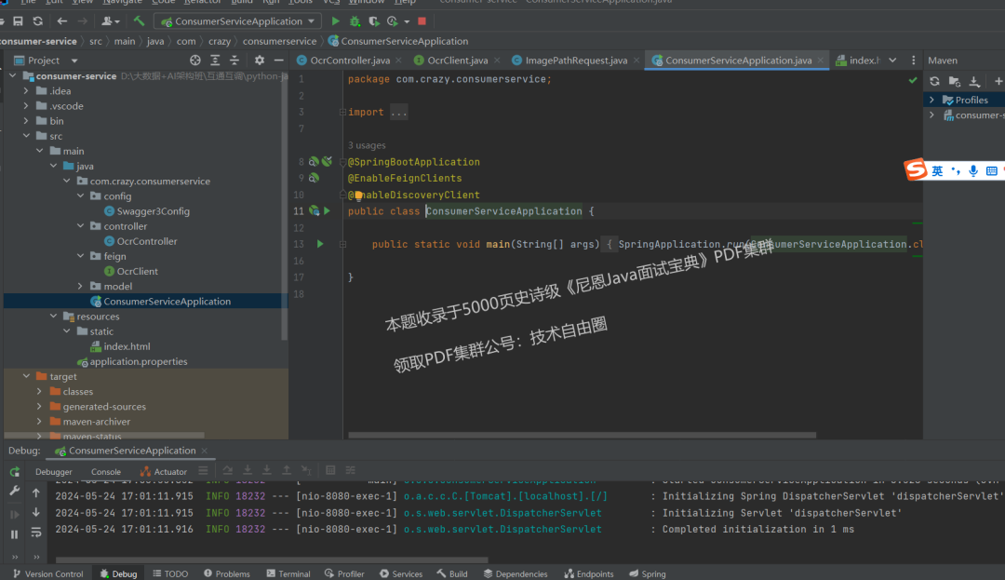This screenshot has height=580, width=1005.
Task: Click the Maven add project plus icon
Action: click(x=998, y=81)
